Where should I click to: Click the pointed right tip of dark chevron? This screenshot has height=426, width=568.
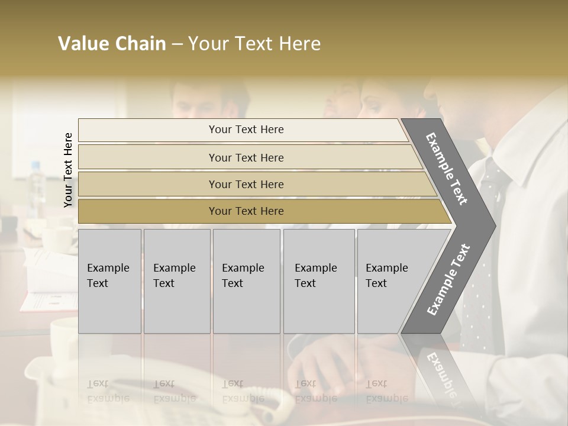pos(490,225)
